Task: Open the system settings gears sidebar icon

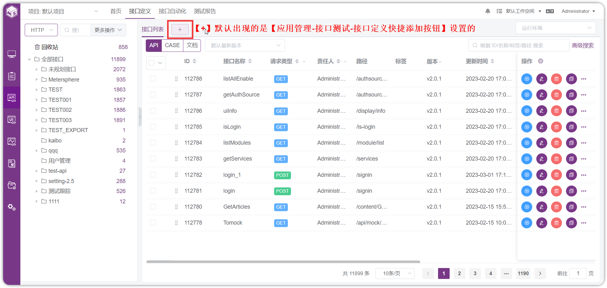Action: point(12,207)
